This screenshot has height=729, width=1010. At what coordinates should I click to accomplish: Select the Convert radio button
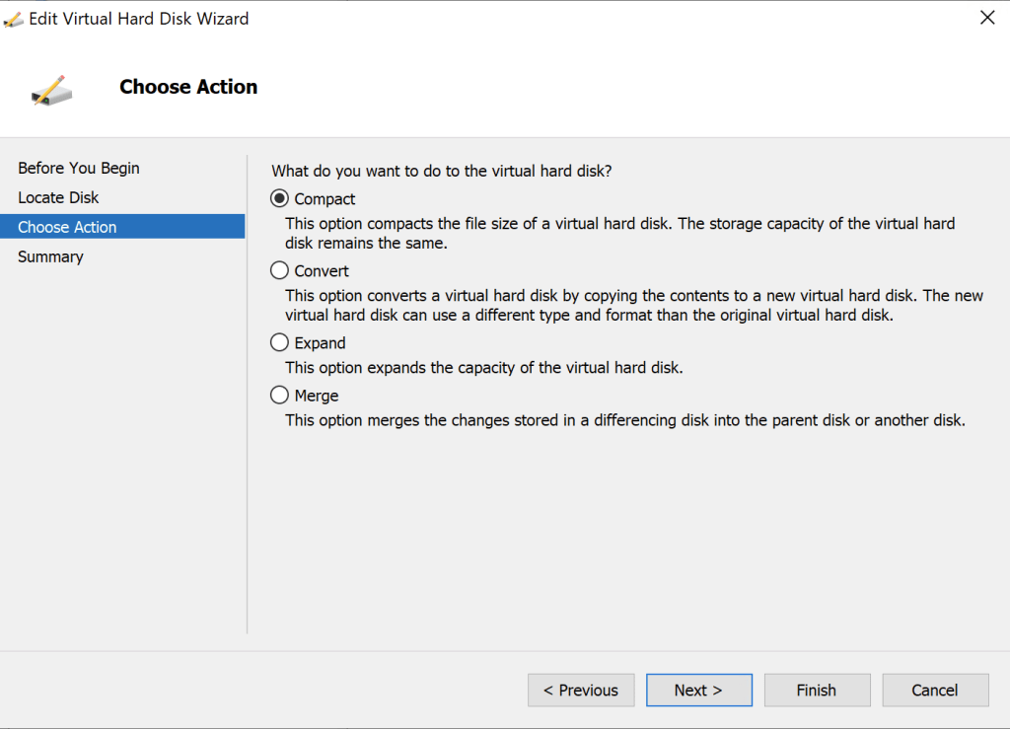coord(278,270)
